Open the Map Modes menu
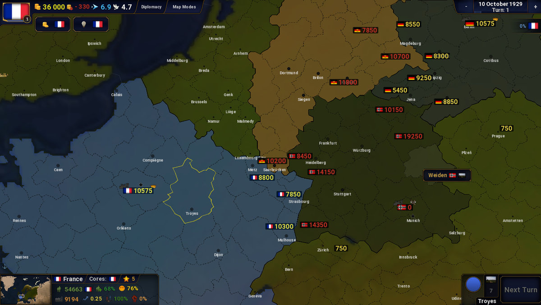The image size is (541, 305). point(184,7)
